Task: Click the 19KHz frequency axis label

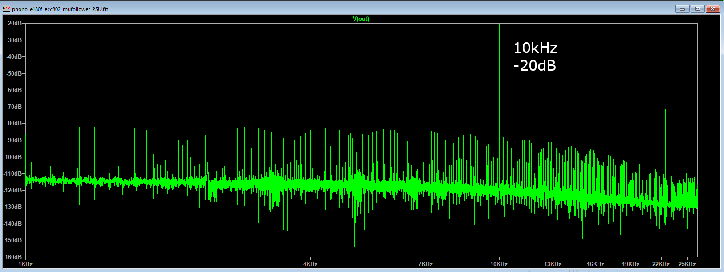Action: click(630, 264)
